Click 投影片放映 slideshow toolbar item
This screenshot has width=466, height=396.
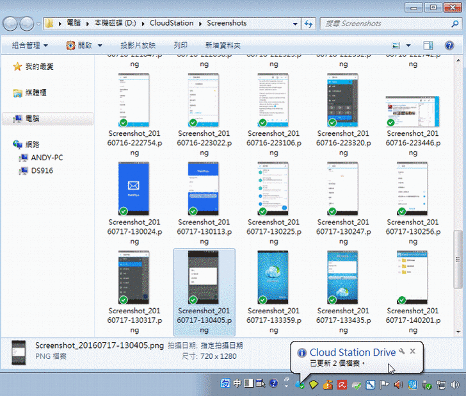pos(138,45)
